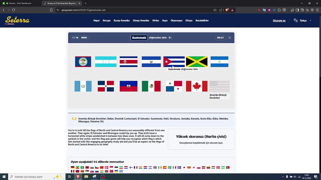
Task: Choose the Nicaragua flag
Action: (x=219, y=62)
